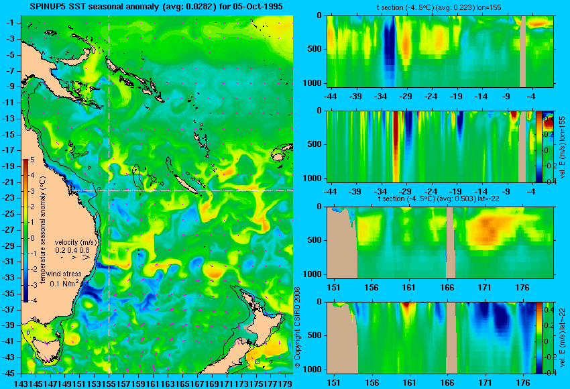Click '176' tick under the lat=-22 temperature section
570x389 pixels.
523,288
